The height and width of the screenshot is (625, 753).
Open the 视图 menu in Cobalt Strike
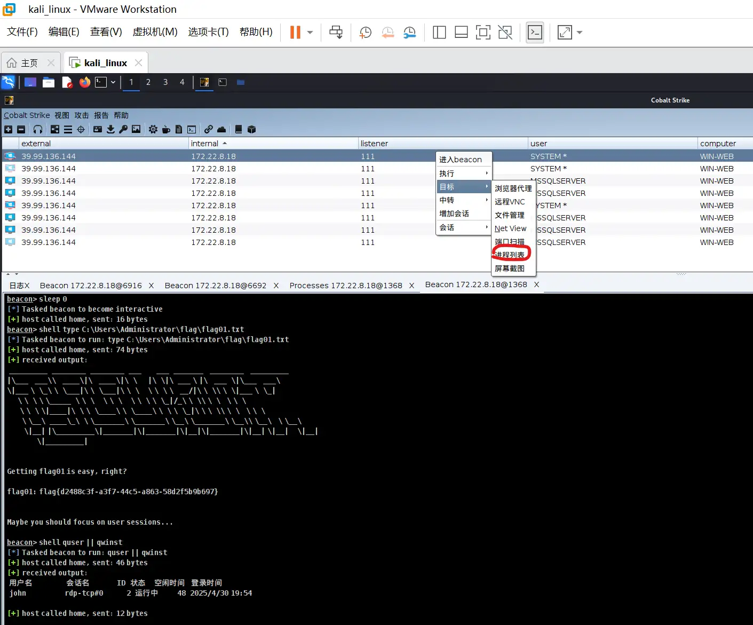point(62,115)
